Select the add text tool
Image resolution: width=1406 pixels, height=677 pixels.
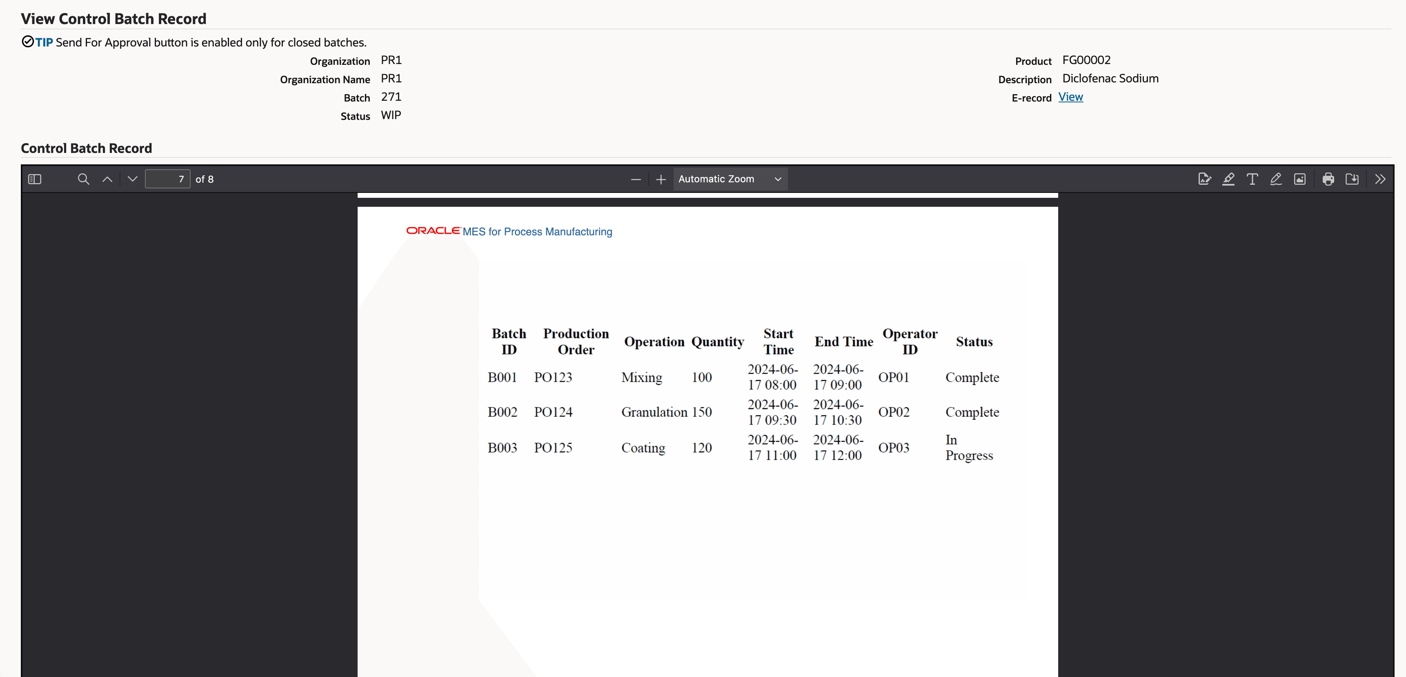1252,179
